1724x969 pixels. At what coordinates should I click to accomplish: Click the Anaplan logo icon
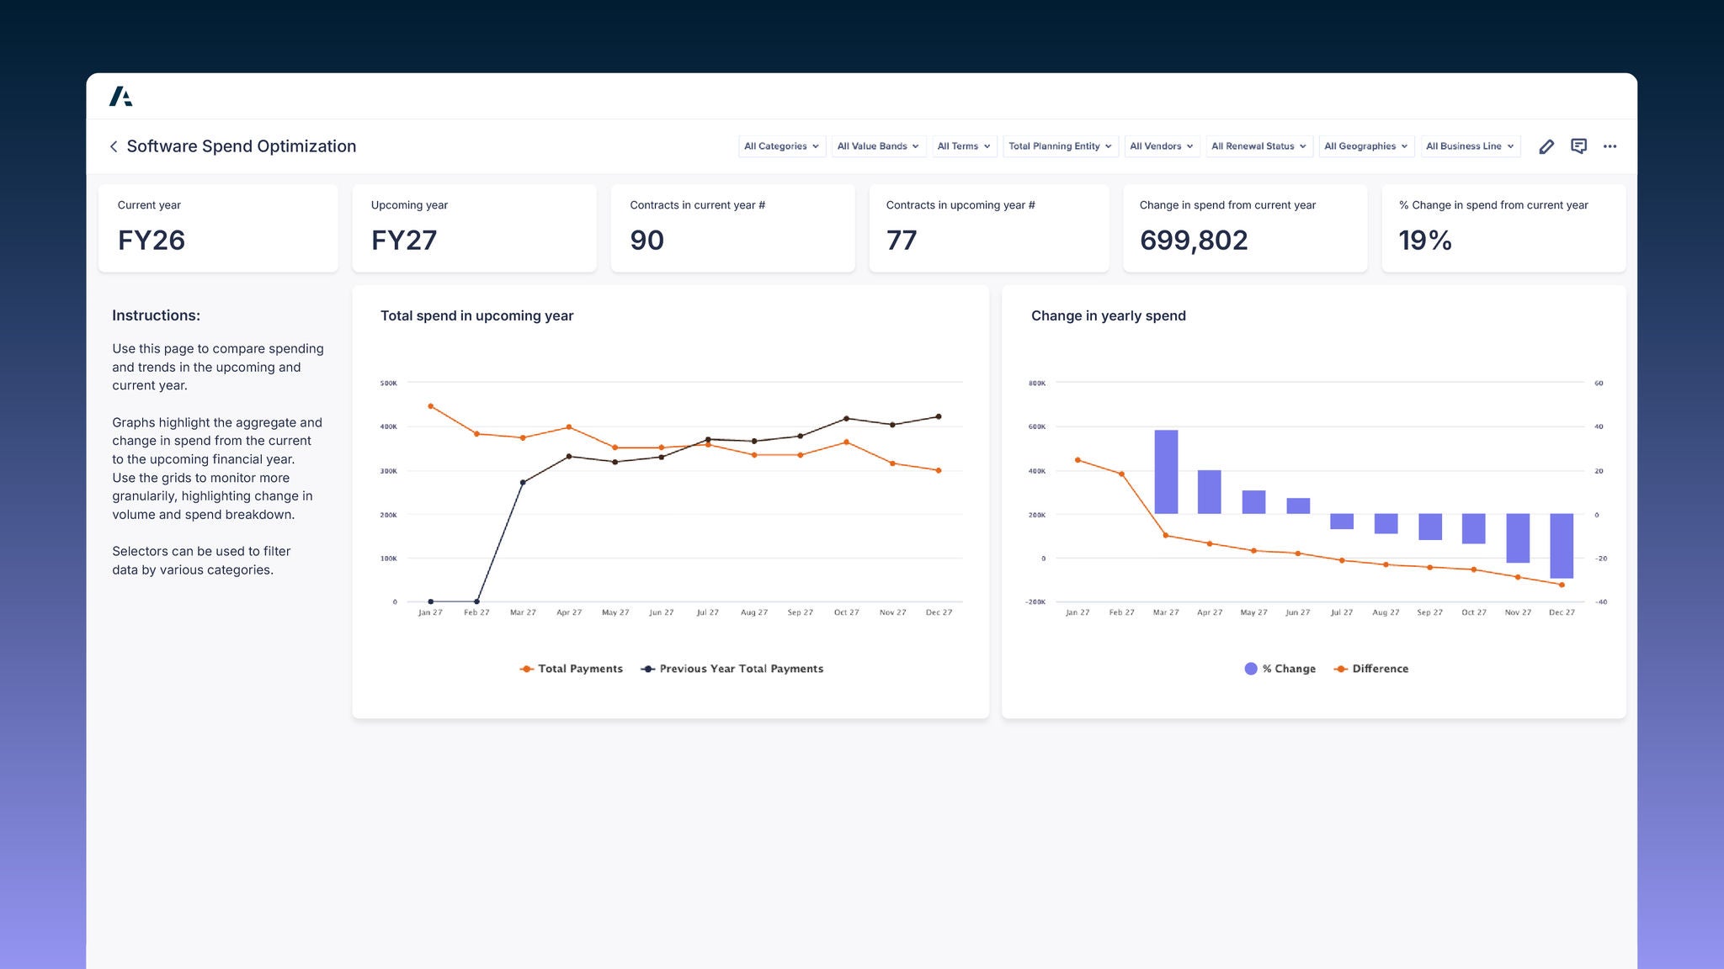click(120, 97)
